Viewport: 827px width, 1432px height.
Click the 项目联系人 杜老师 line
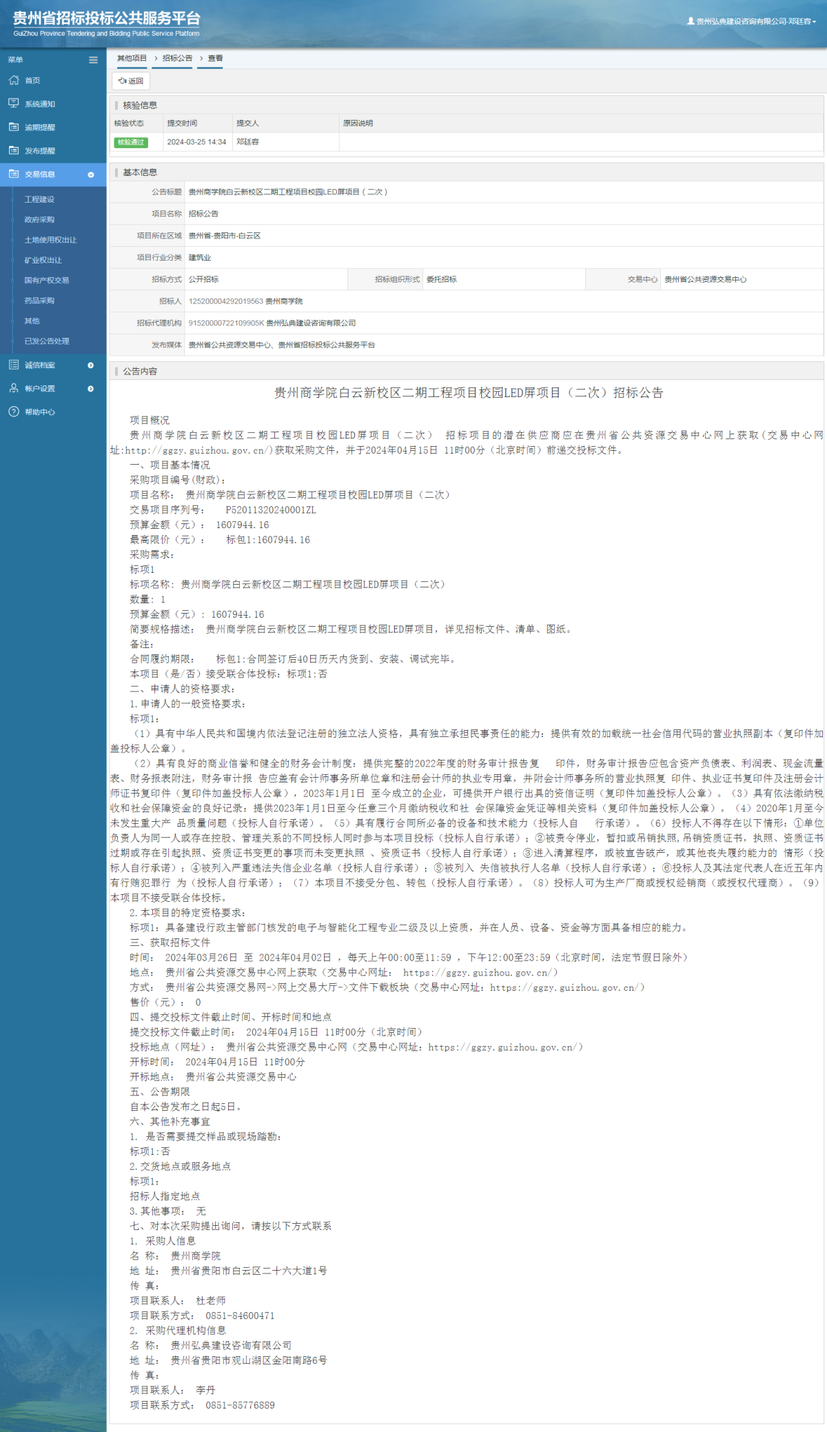point(178,1300)
